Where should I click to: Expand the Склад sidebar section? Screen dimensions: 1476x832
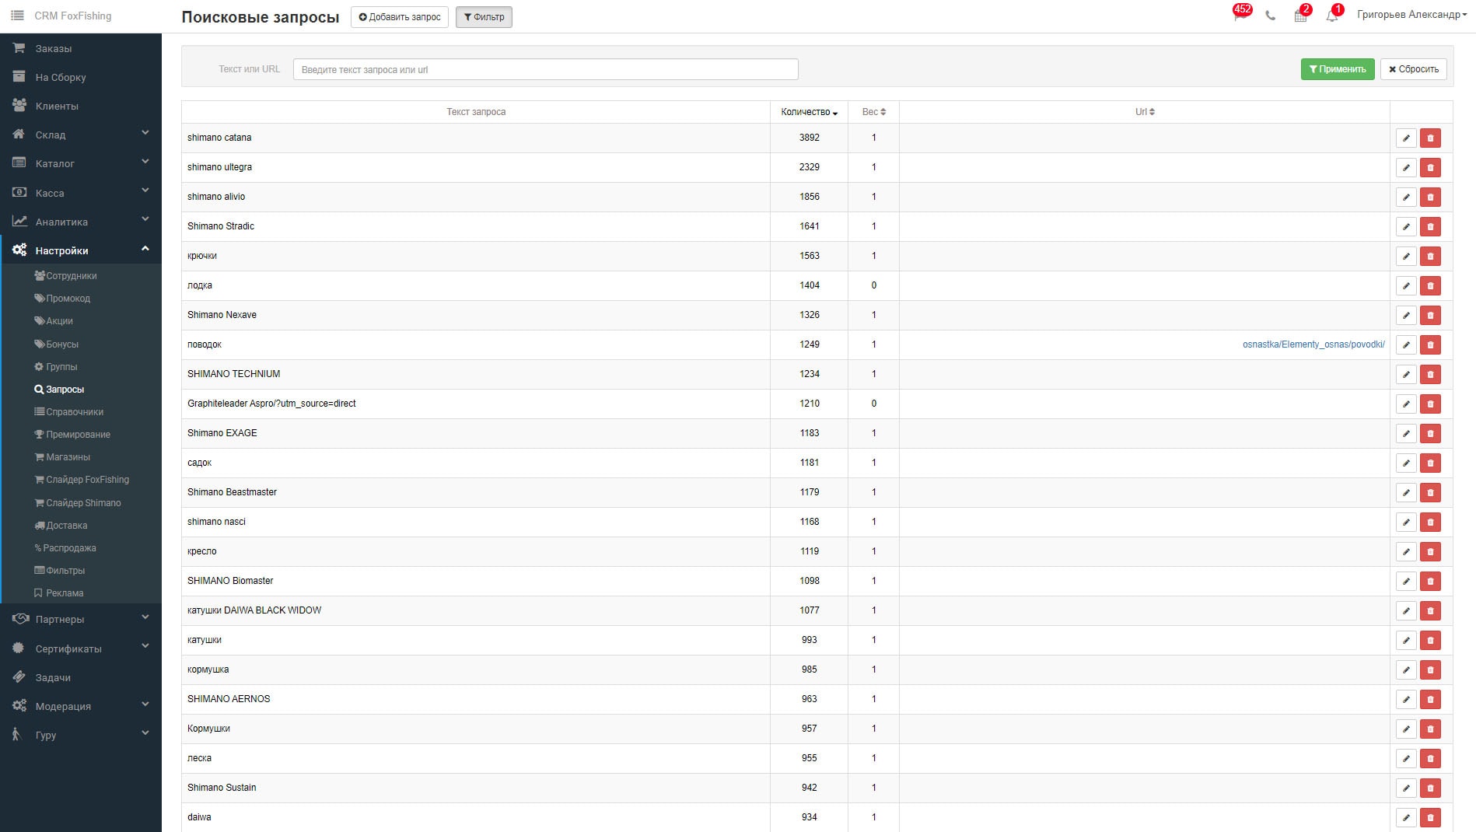coord(81,135)
